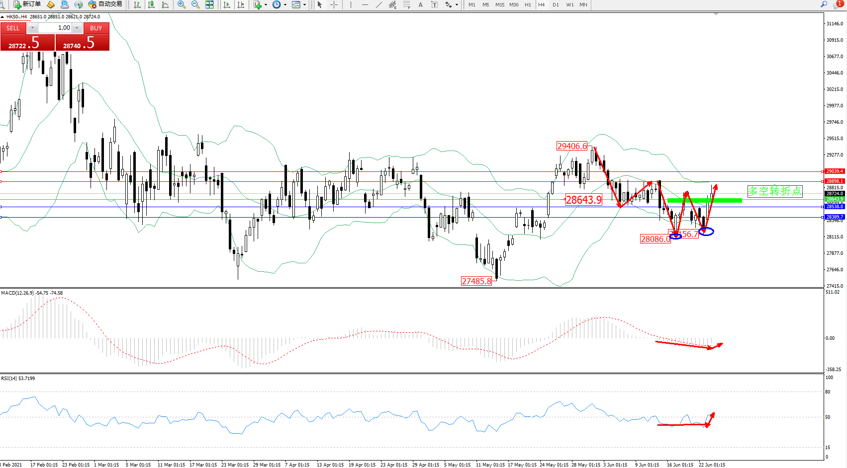This screenshot has width=847, height=468.
Task: Expand the chart templates dropdown
Action: pos(304,4)
